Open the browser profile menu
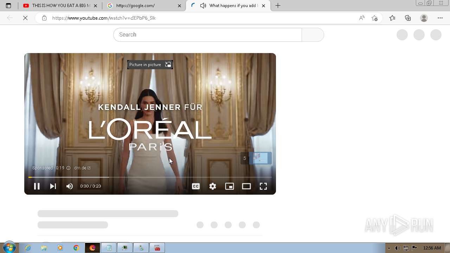The height and width of the screenshot is (253, 450). click(424, 18)
